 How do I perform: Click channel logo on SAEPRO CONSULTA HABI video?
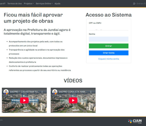tap(55, 92)
